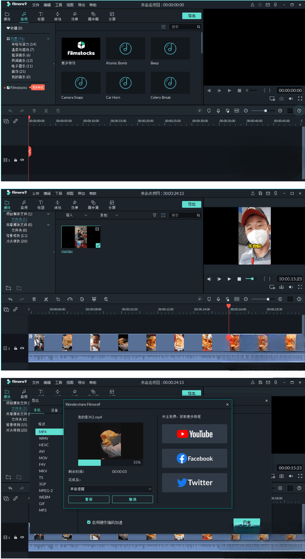
Task: Toggle track 1 visibility eye in top window
Action: point(22,160)
